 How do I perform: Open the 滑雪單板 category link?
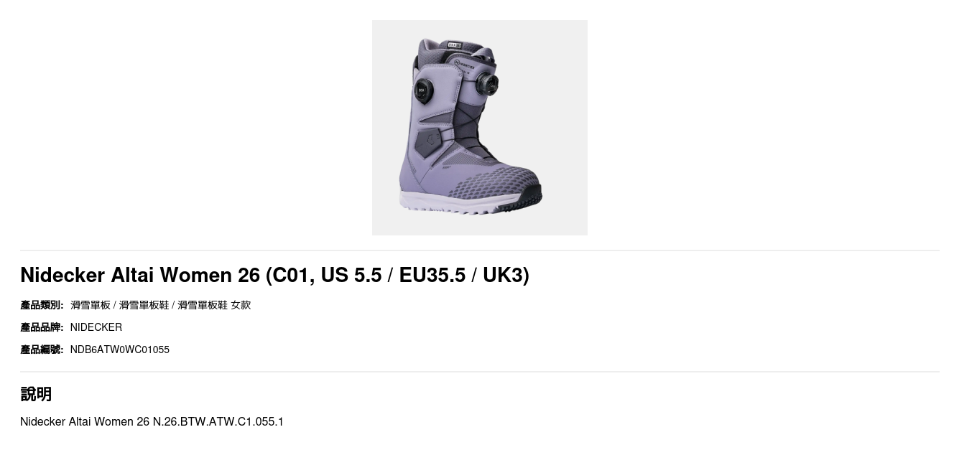click(91, 305)
